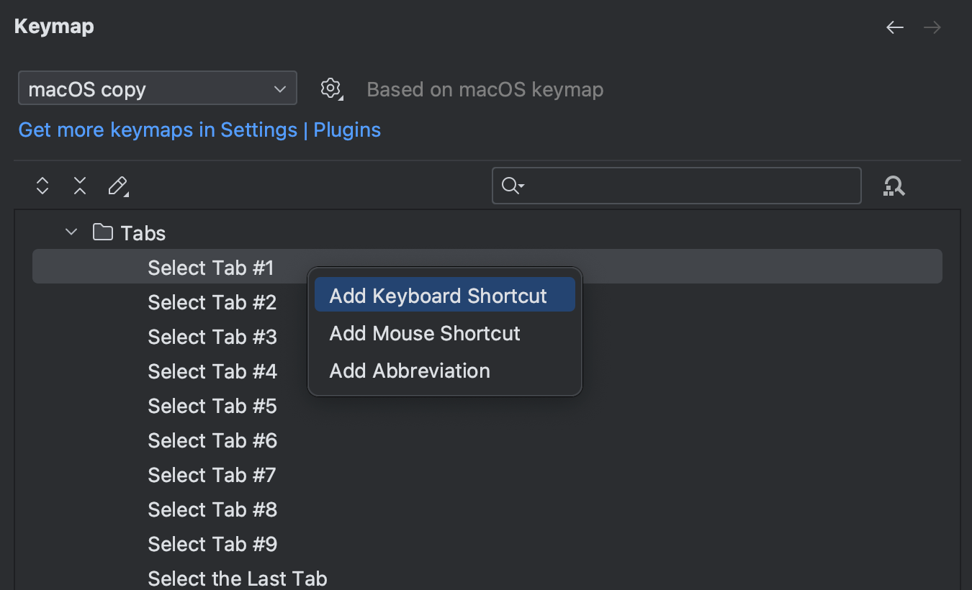972x590 pixels.
Task: Click the Tabs folder icon
Action: click(x=102, y=232)
